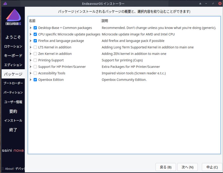
Task: Click 'Openbox Community Edition.' description
Action: (x=124, y=80)
